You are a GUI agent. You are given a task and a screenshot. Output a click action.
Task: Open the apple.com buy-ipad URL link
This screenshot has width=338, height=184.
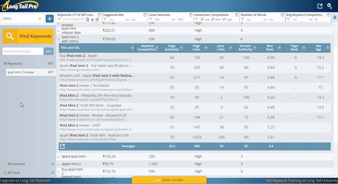[96, 60]
